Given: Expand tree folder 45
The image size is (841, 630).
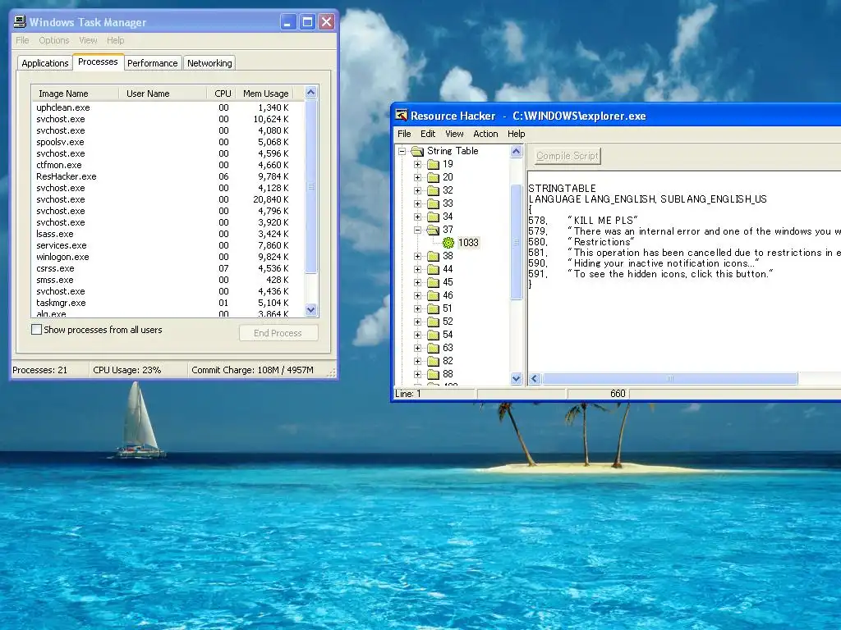Looking at the screenshot, I should coord(417,282).
